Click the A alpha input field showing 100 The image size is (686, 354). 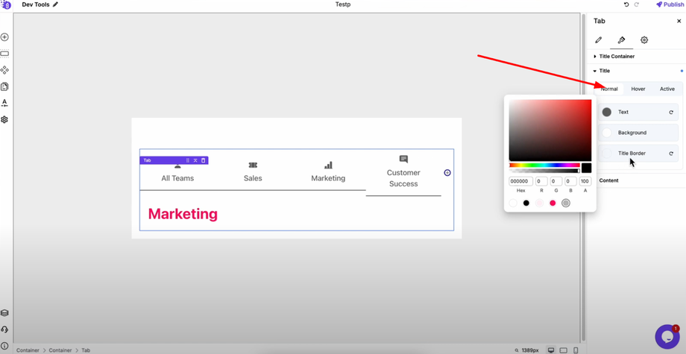585,181
